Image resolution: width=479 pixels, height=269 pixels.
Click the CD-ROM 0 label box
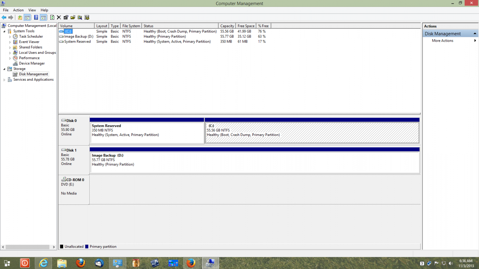[x=74, y=190]
